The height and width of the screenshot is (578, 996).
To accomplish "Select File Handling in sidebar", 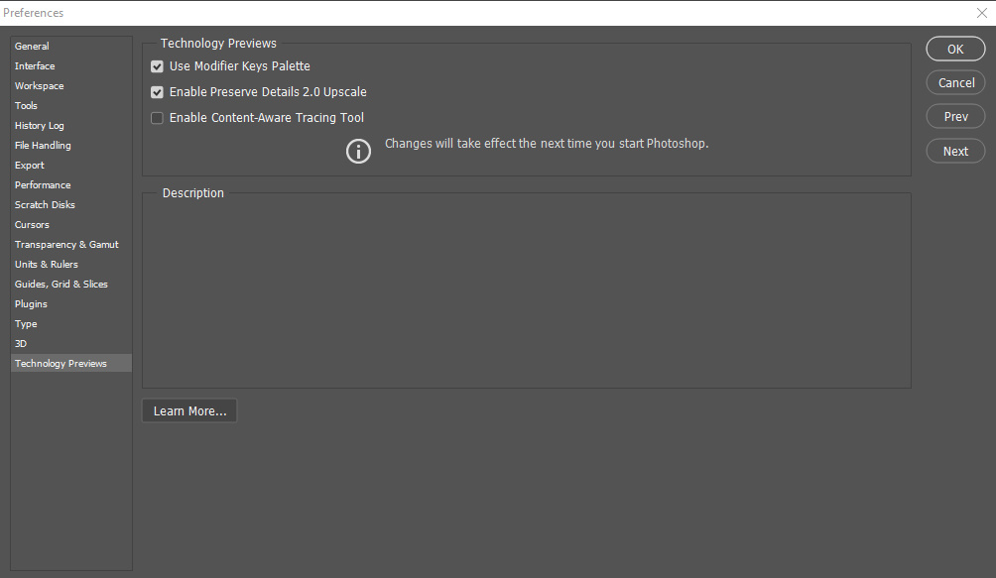I will [x=43, y=146].
